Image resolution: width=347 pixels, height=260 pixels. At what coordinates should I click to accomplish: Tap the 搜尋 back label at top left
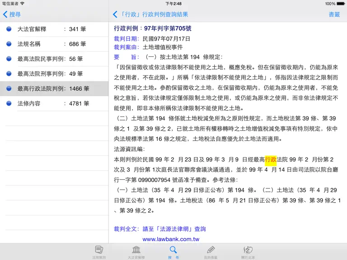(15, 14)
